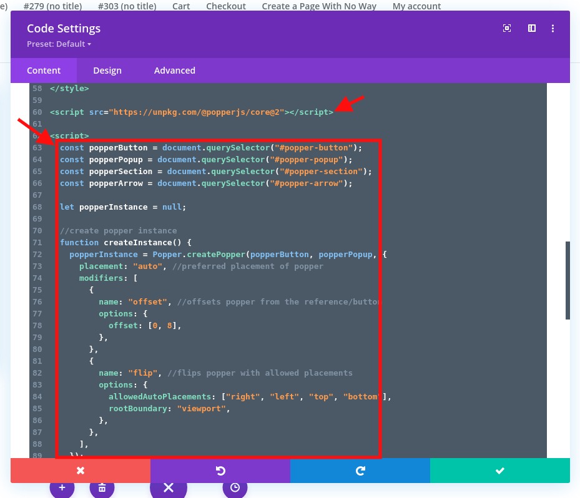The height and width of the screenshot is (498, 580).
Task: Click the green checkmark save button
Action: (499, 471)
